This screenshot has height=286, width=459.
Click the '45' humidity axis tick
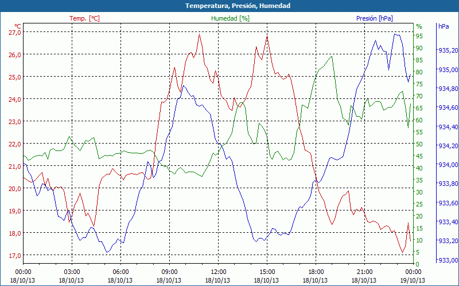tap(419, 156)
